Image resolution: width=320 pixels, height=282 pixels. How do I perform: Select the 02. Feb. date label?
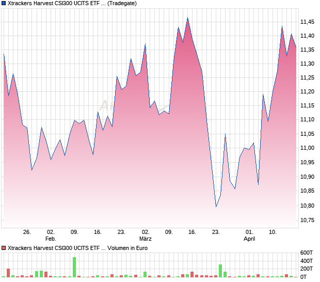51,235
